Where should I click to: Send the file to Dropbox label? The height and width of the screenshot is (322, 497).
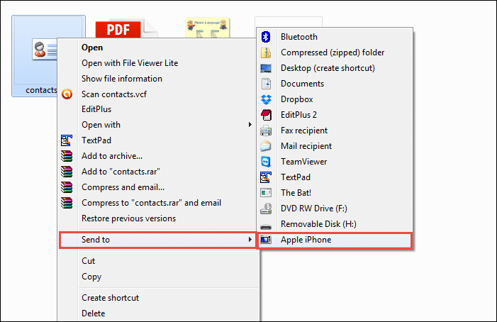point(297,99)
